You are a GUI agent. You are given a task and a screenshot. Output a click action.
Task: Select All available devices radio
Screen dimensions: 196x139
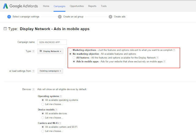click(43, 114)
